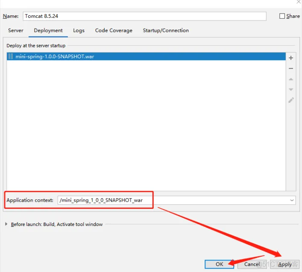Select mini-spring-1.0.0-SNAPSHOT.war in the deploy list
Viewport: 302px width, 272px height.
(55, 56)
